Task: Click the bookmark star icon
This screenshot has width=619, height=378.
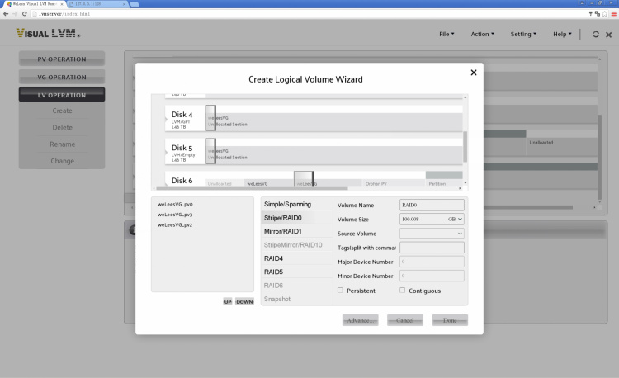Action: tap(604, 14)
